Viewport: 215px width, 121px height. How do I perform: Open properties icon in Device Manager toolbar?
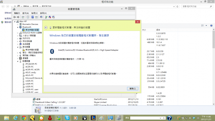tap(28, 17)
